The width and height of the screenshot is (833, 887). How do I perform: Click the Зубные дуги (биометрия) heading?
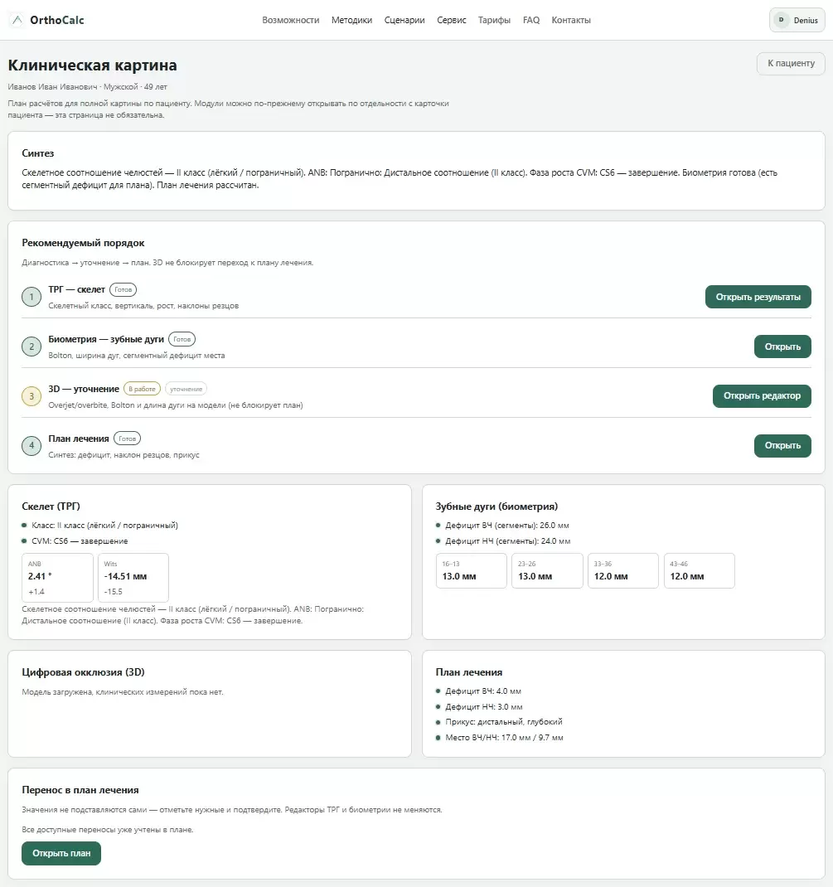click(496, 507)
